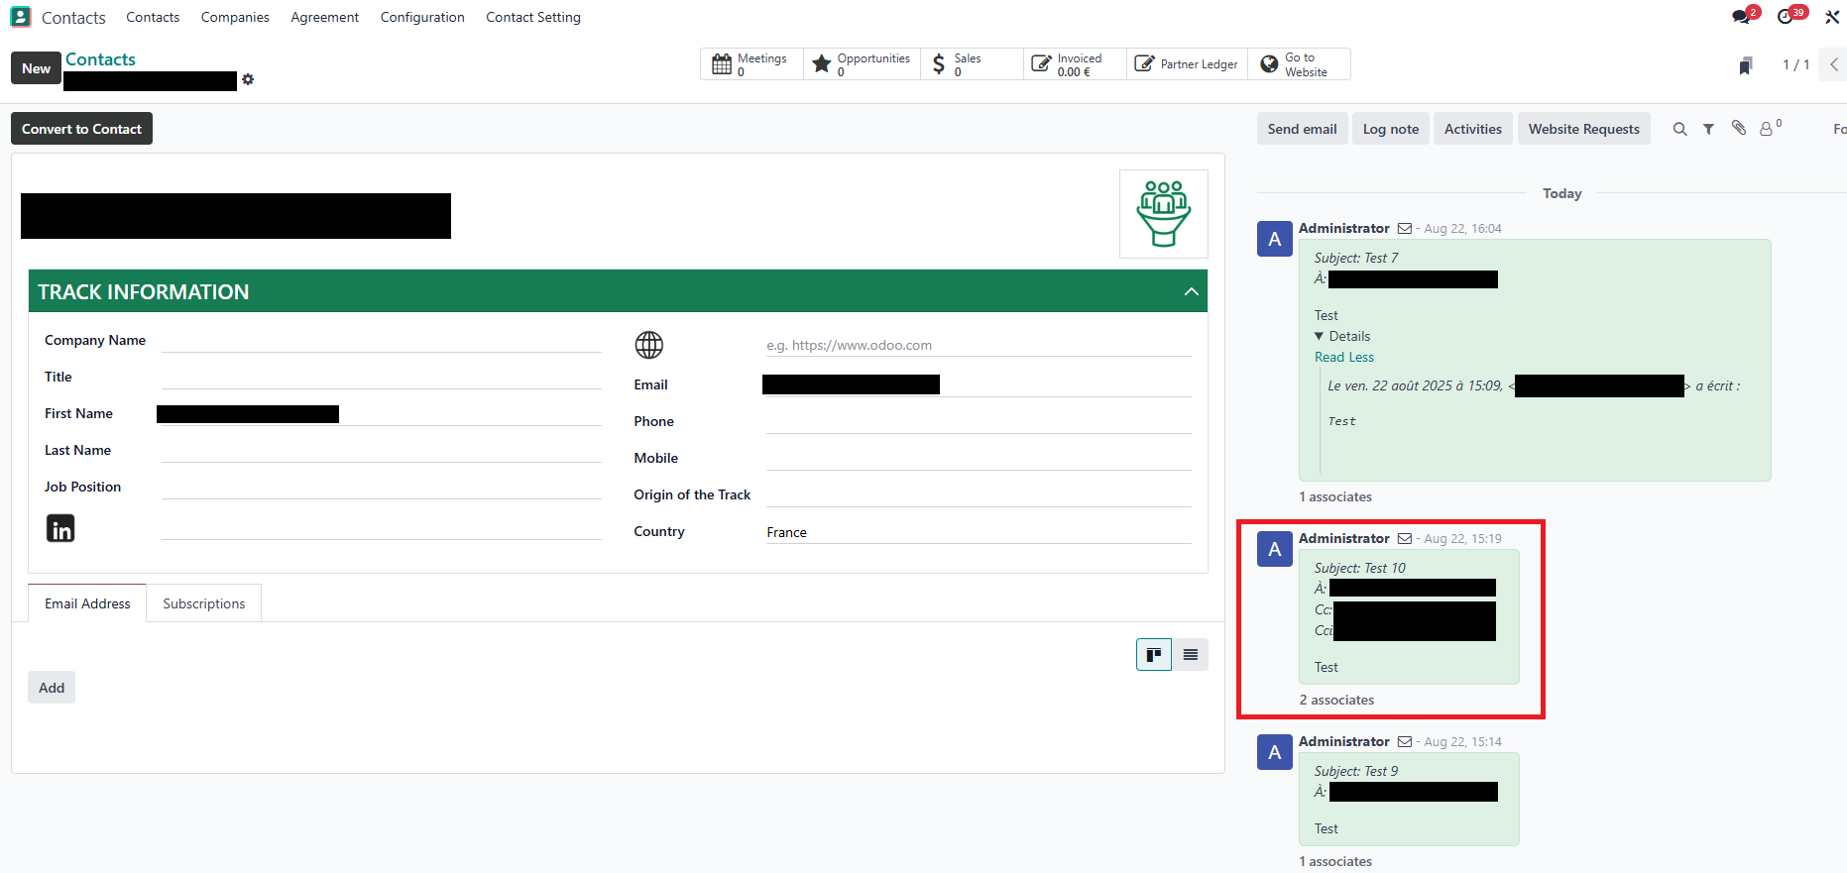Click the Phone input field
Image resolution: width=1847 pixels, height=873 pixels.
(x=978, y=421)
